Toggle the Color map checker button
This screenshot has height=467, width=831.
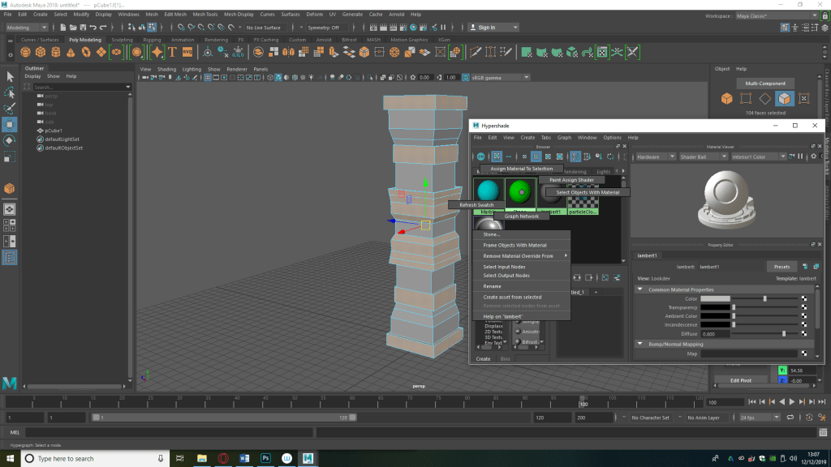[804, 298]
